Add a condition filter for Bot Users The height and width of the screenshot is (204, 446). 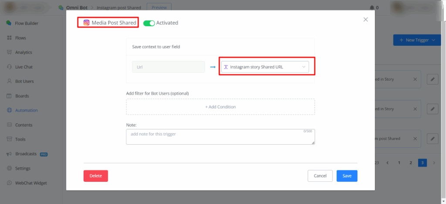coord(220,107)
